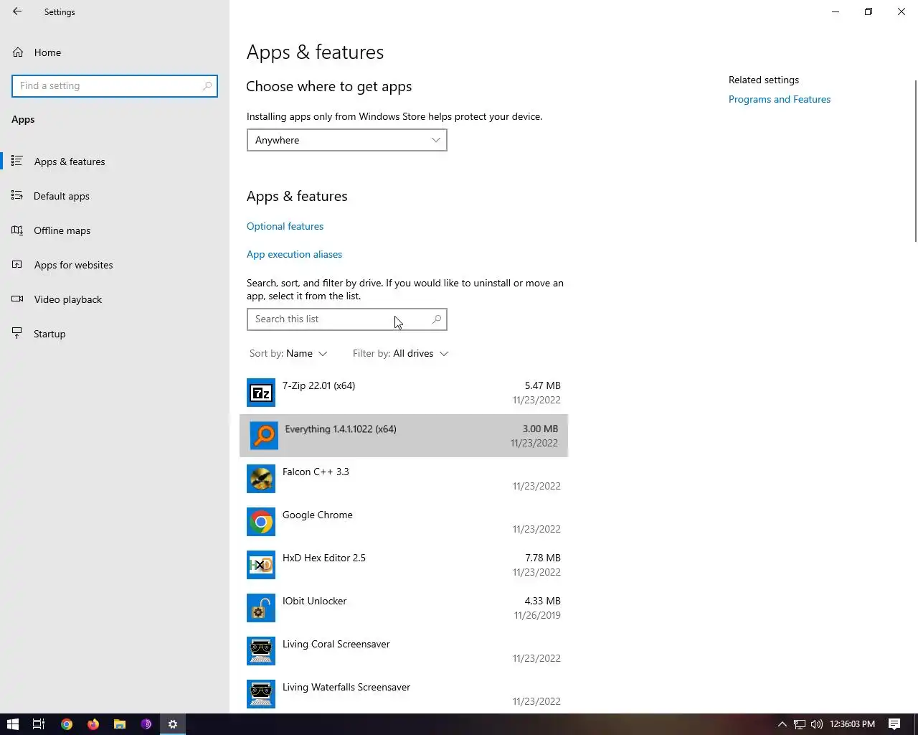Open the Filter by All drives dropdown
This screenshot has height=735, width=918.
(x=400, y=353)
